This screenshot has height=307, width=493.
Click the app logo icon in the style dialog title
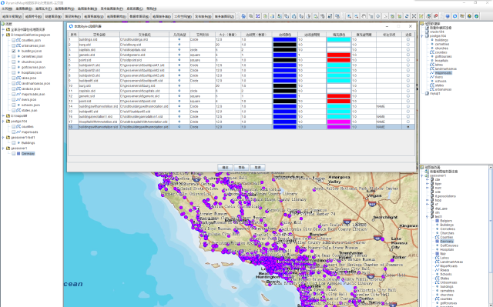pos(71,26)
